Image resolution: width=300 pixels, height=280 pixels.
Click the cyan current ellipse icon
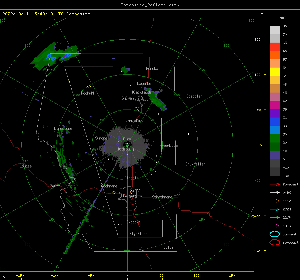pos(275,234)
